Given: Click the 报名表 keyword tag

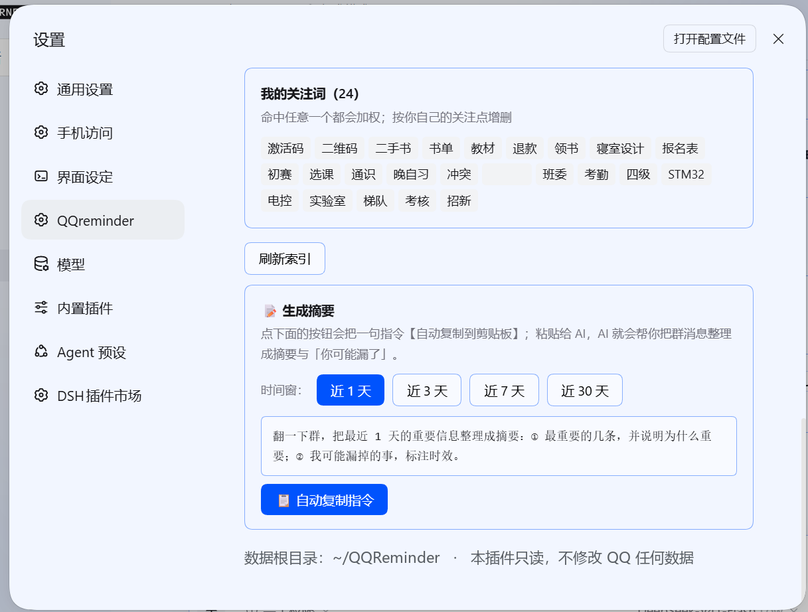Looking at the screenshot, I should [x=681, y=149].
